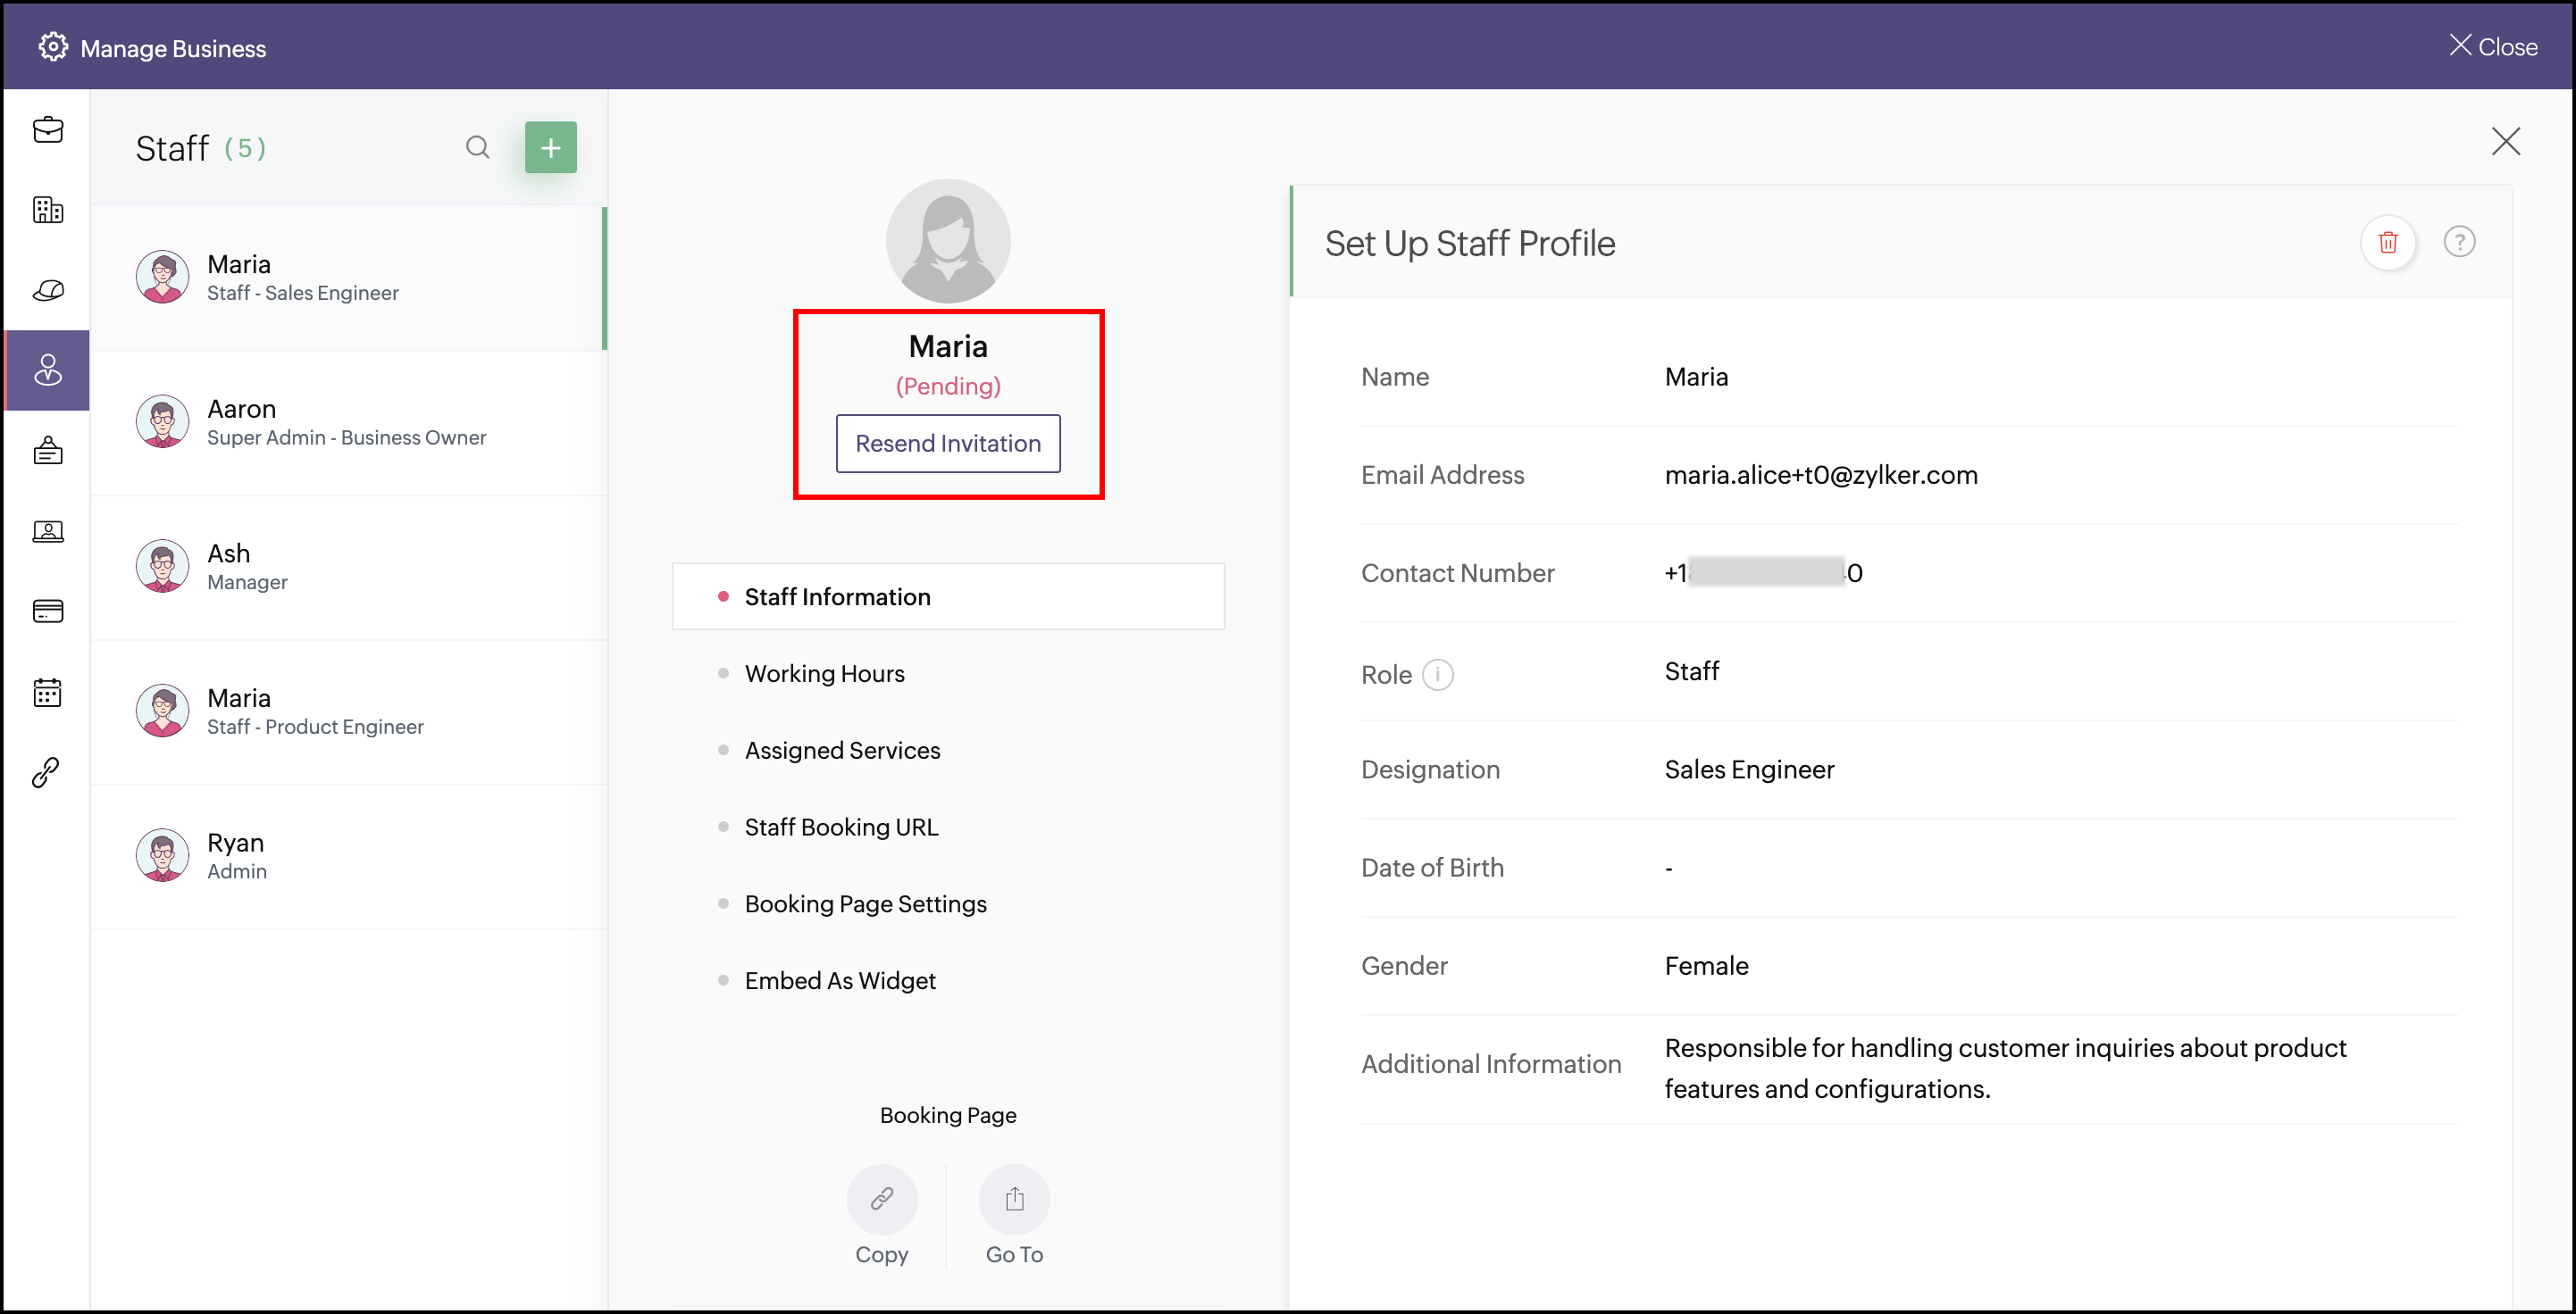Image resolution: width=2576 pixels, height=1314 pixels.
Task: Select the briefcase icon in sidebar
Action: point(47,130)
